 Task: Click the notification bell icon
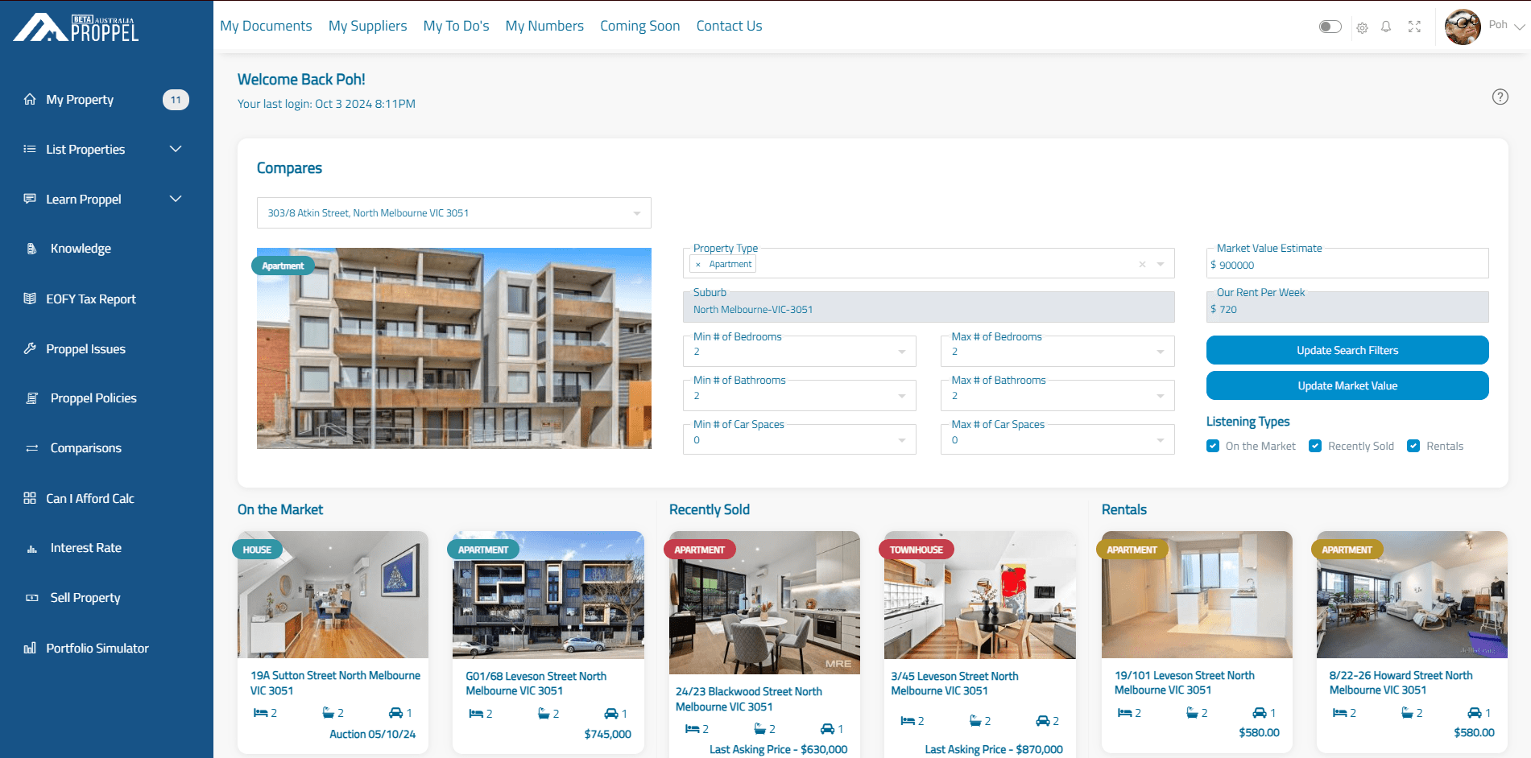tap(1386, 27)
